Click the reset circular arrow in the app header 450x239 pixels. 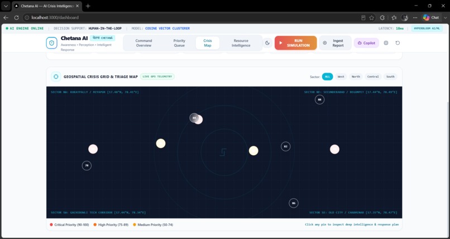point(398,43)
